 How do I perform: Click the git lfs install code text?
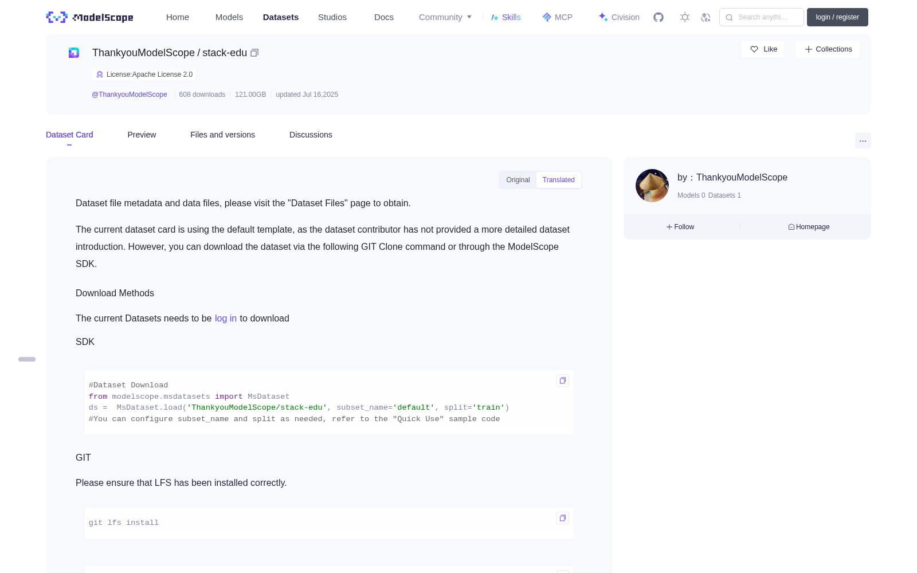(x=124, y=523)
